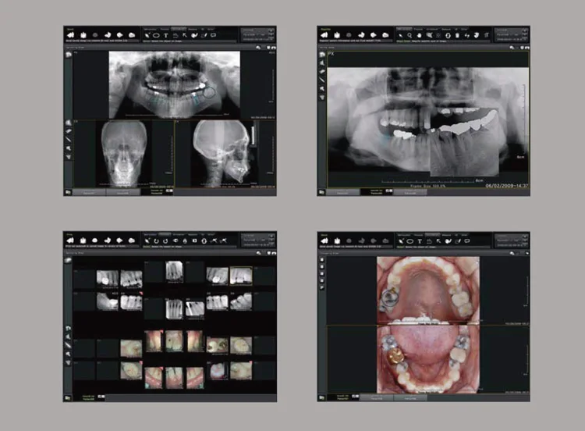Select the text T tool in the bottom-right window

[x=420, y=241]
